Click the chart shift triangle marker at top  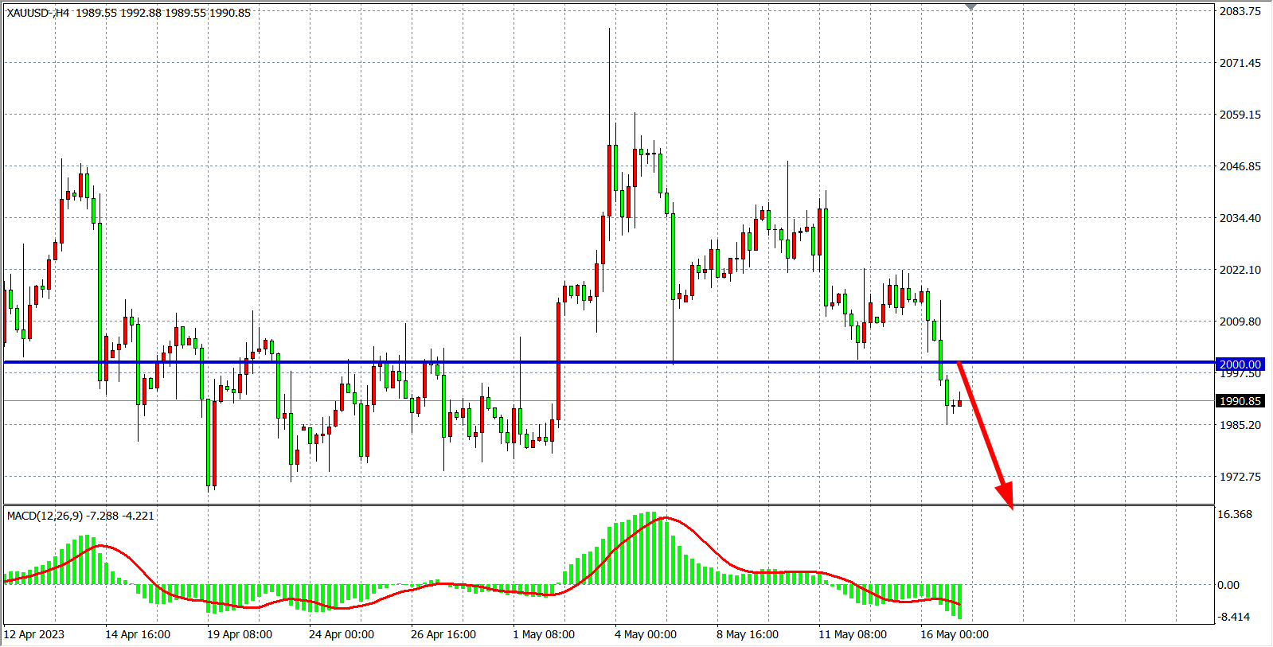coord(970,7)
